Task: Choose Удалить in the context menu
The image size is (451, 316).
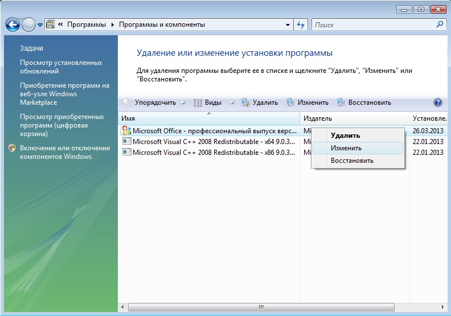Action: click(x=345, y=136)
